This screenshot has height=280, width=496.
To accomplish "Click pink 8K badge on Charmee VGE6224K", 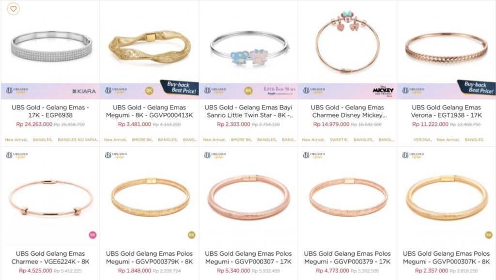I will coord(93,235).
